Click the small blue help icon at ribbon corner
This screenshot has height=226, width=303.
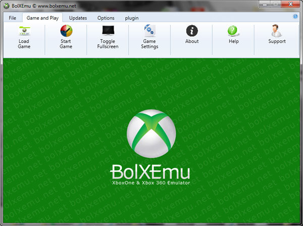(295, 17)
